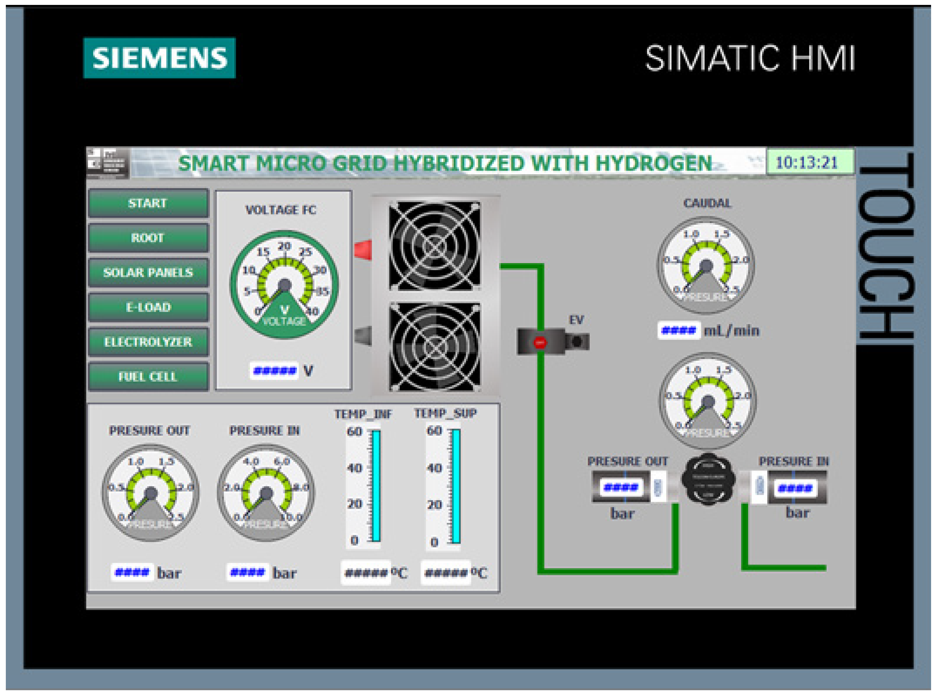The height and width of the screenshot is (697, 936).
Task: Click the red fan indicator arrow
Action: [x=363, y=250]
